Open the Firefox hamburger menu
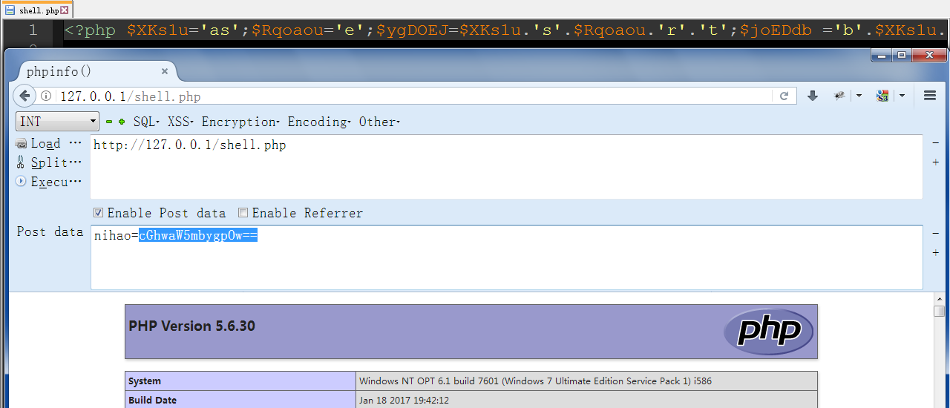950x408 pixels. [x=930, y=96]
